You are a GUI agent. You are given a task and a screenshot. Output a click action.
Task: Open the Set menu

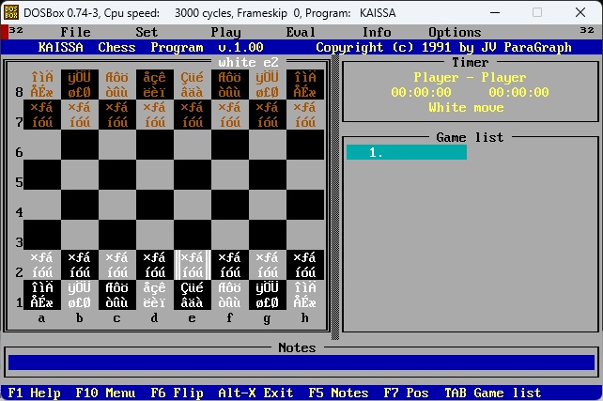(147, 32)
